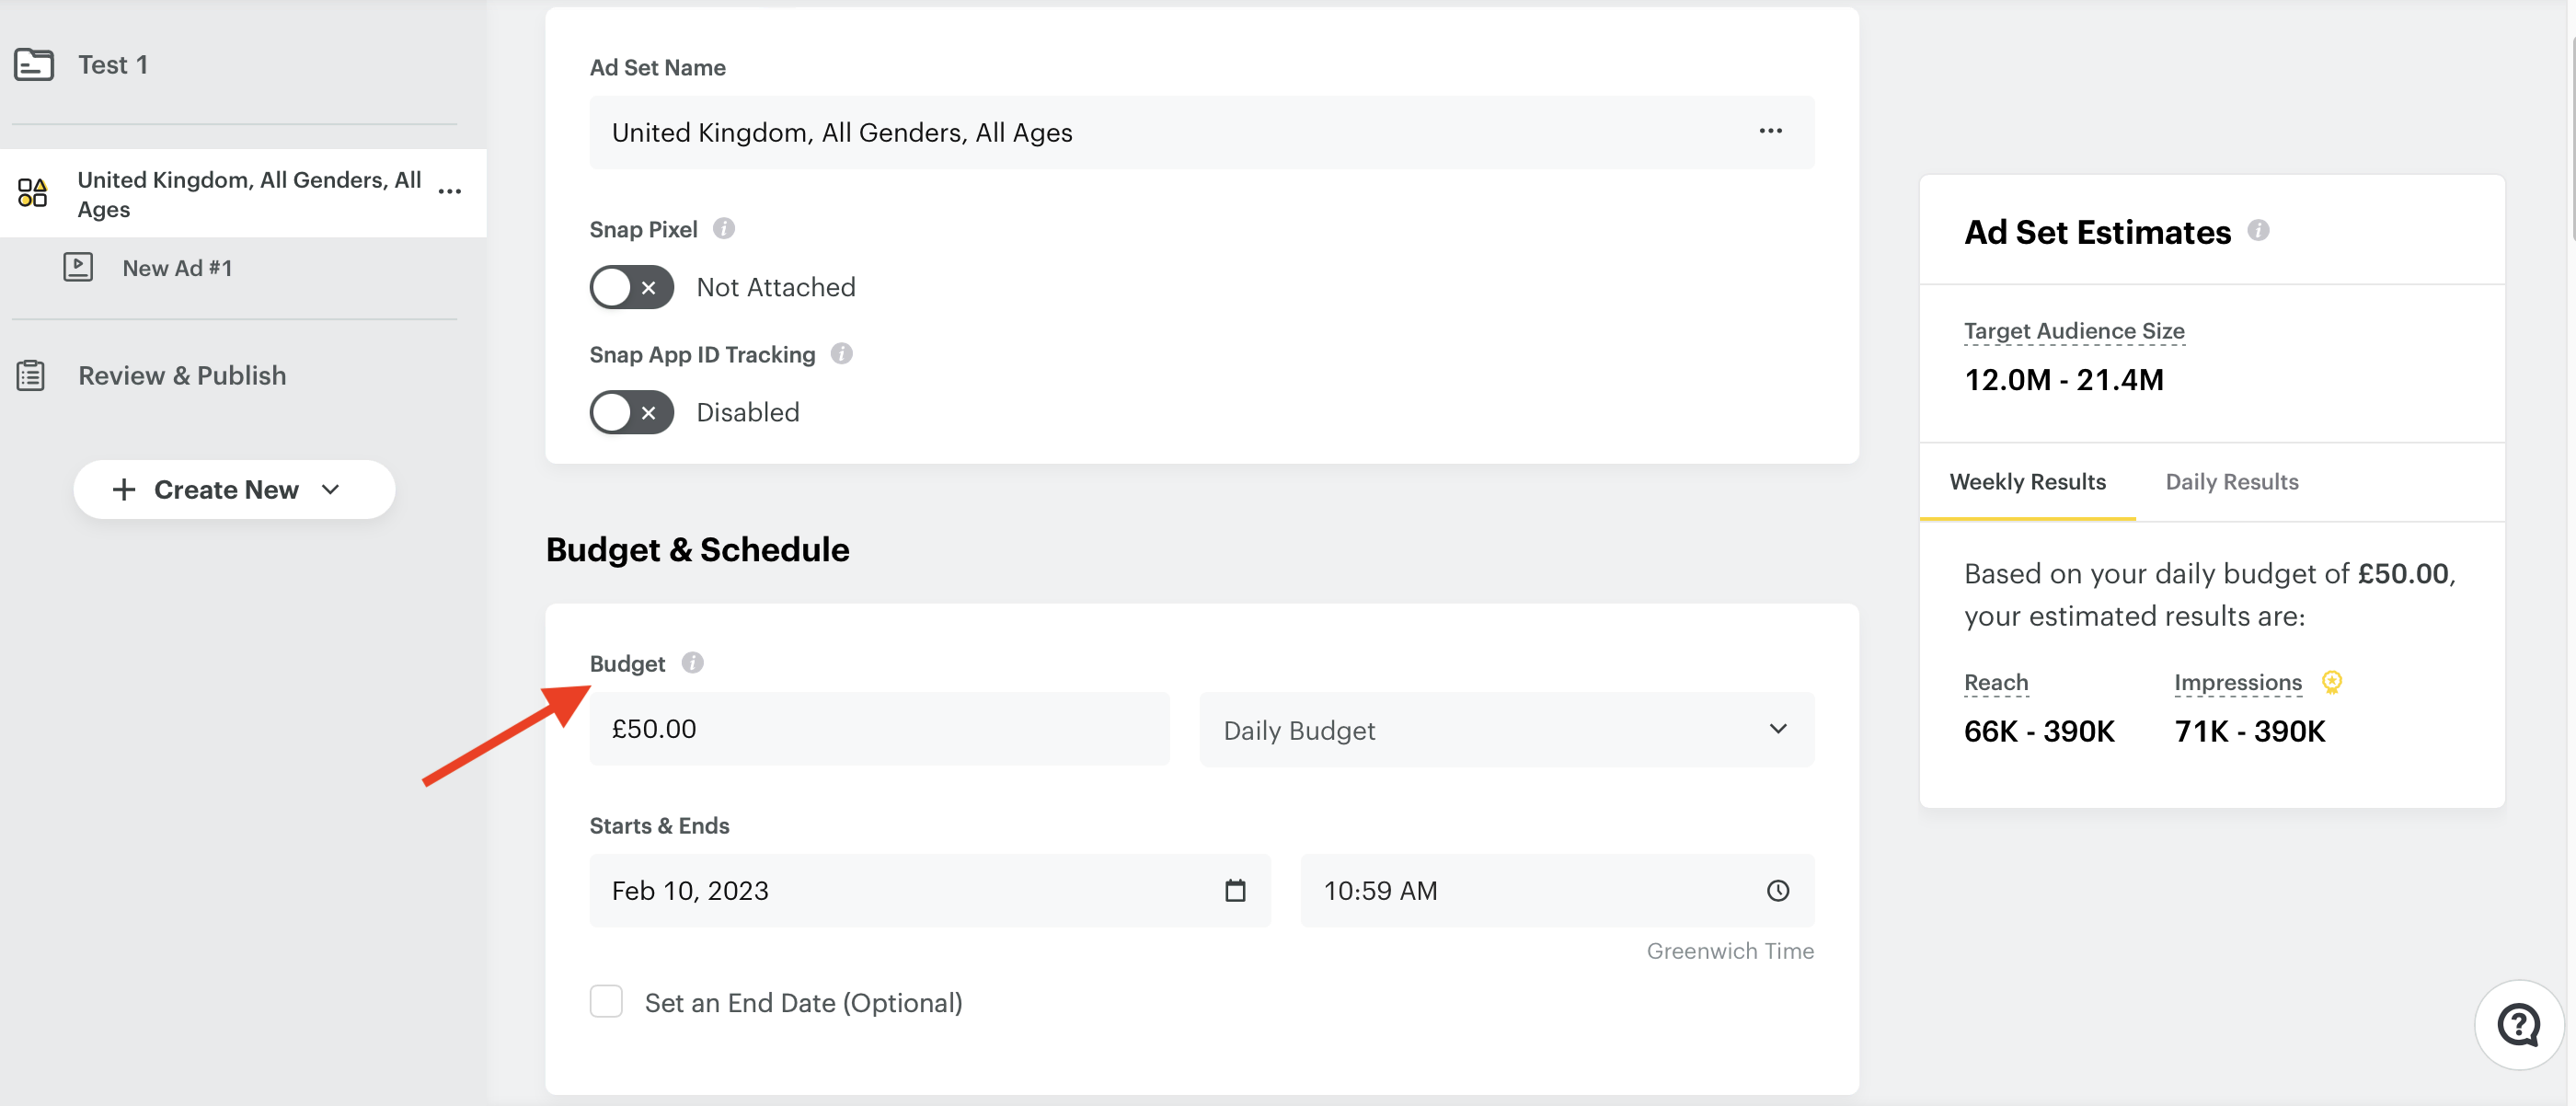Image resolution: width=2576 pixels, height=1106 pixels.
Task: Open the help chat bubble icon
Action: (x=2518, y=1025)
